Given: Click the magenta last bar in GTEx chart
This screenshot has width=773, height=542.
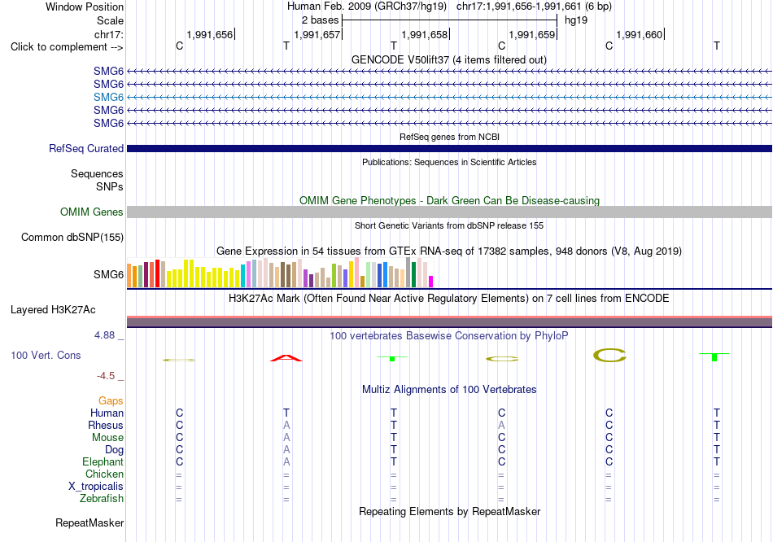Looking at the screenshot, I should coord(431,282).
